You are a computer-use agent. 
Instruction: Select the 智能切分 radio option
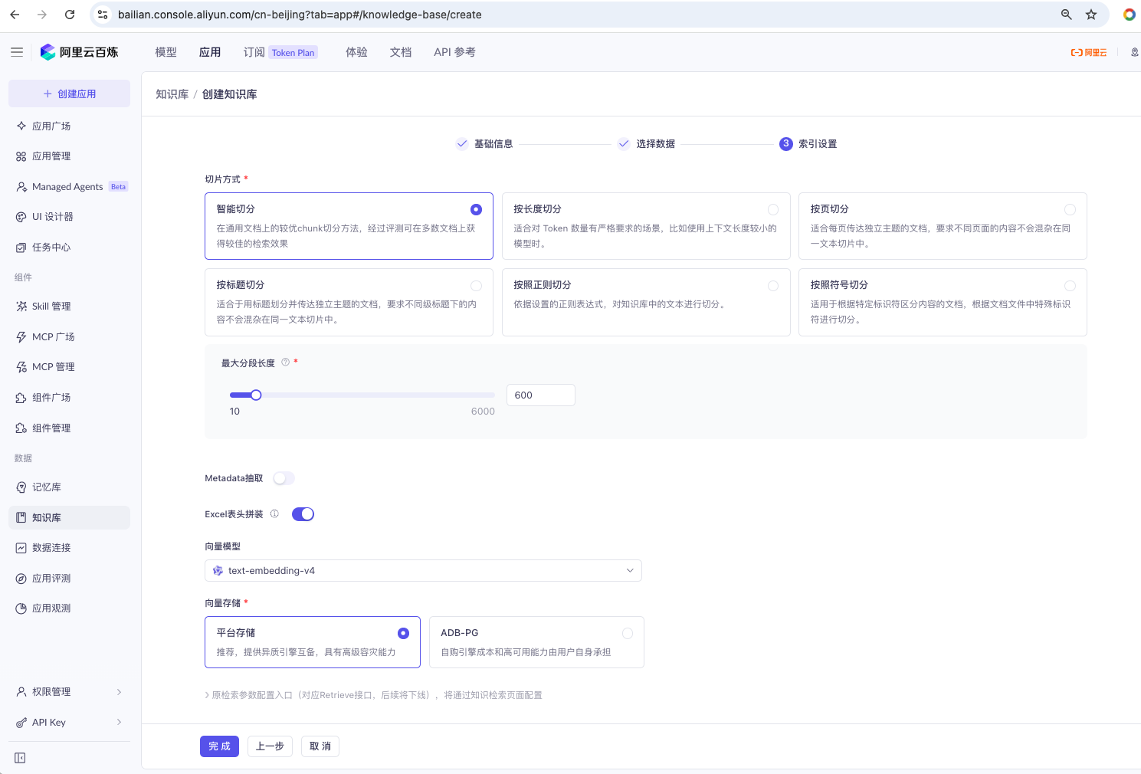tap(476, 209)
